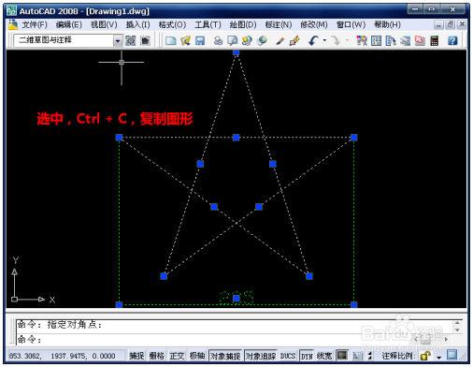
Task: Click the Help question mark icon
Action: point(452,40)
